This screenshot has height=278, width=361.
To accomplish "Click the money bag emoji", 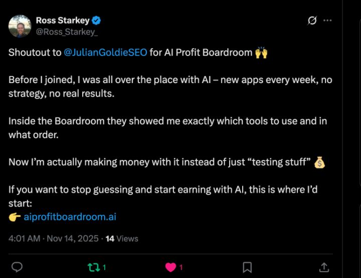I will (x=319, y=162).
